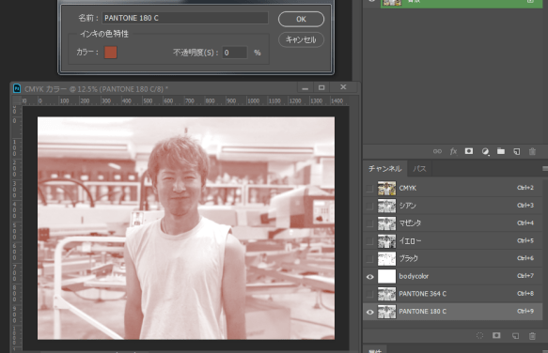Create new channel icon in Channels panel
This screenshot has width=548, height=353.
(x=515, y=336)
